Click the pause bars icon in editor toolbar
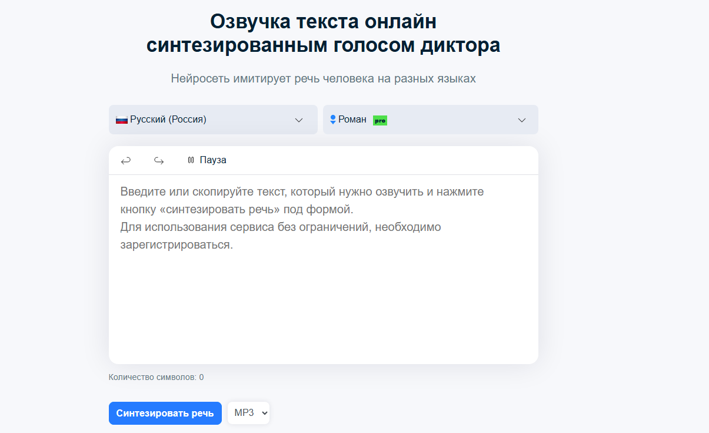 click(x=191, y=160)
